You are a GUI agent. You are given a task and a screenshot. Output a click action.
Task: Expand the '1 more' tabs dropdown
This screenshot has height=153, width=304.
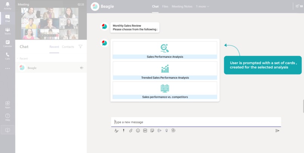coord(203,6)
